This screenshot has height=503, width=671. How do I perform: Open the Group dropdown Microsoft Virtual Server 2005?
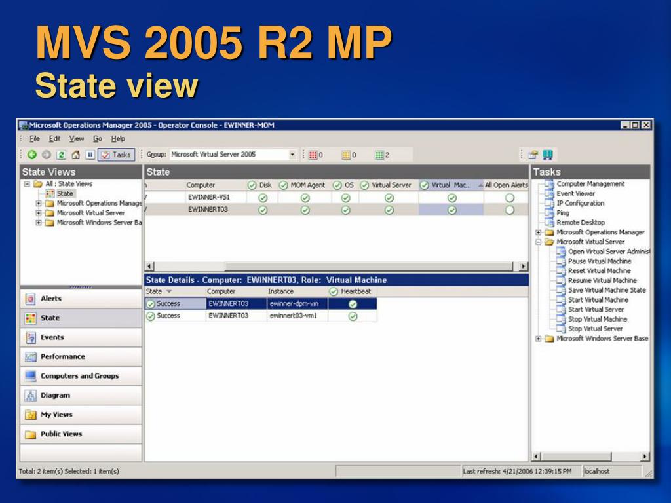[x=292, y=155]
